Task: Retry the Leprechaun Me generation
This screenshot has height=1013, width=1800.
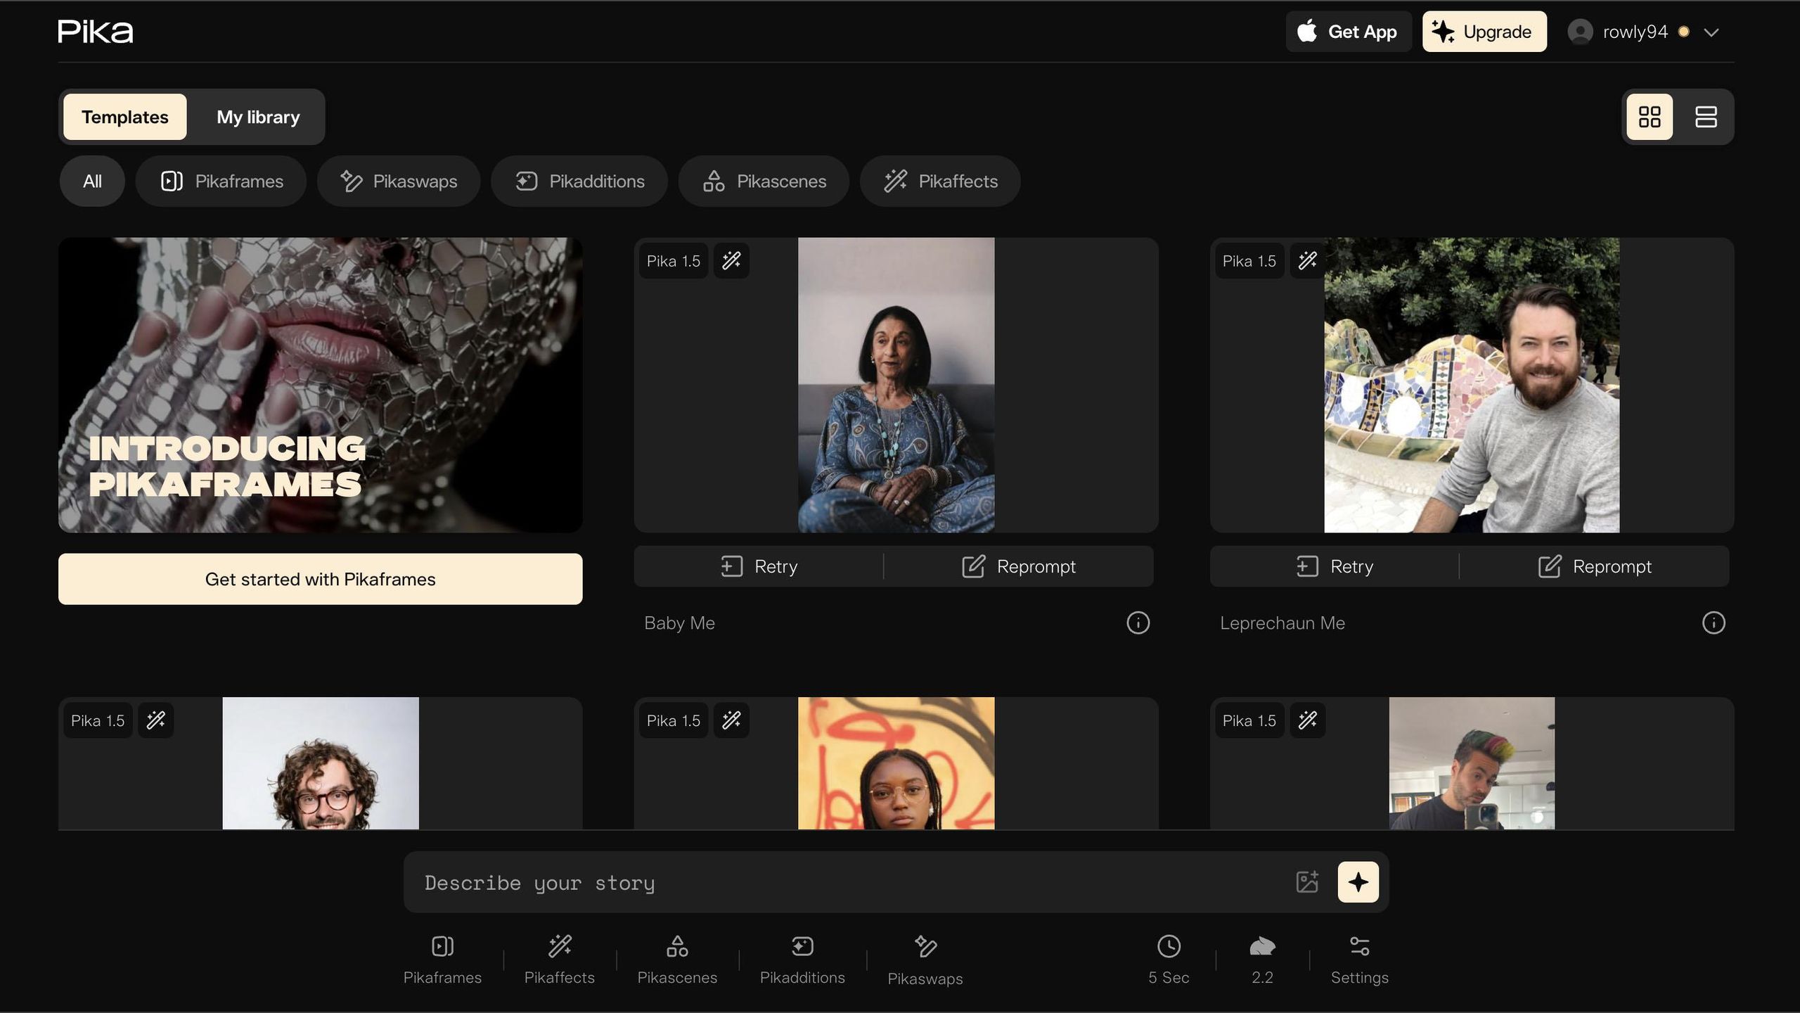Action: pos(1334,566)
